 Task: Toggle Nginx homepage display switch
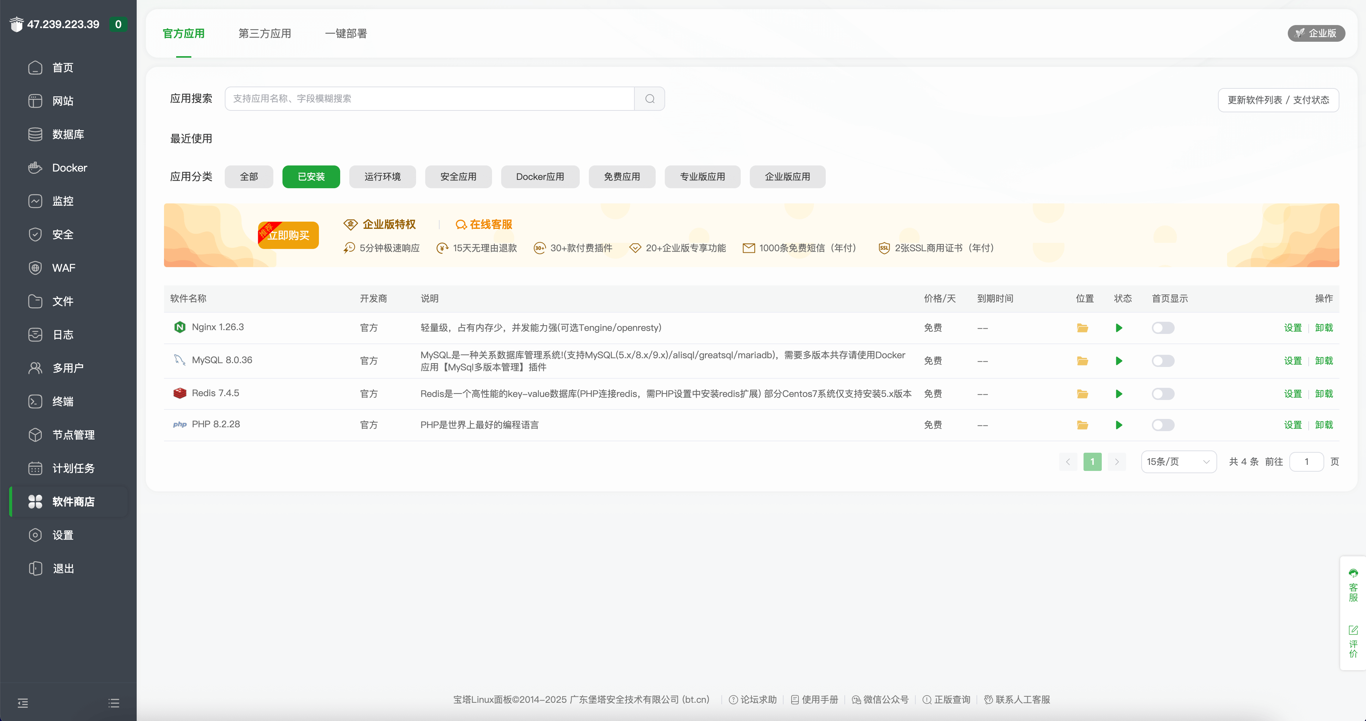tap(1163, 328)
